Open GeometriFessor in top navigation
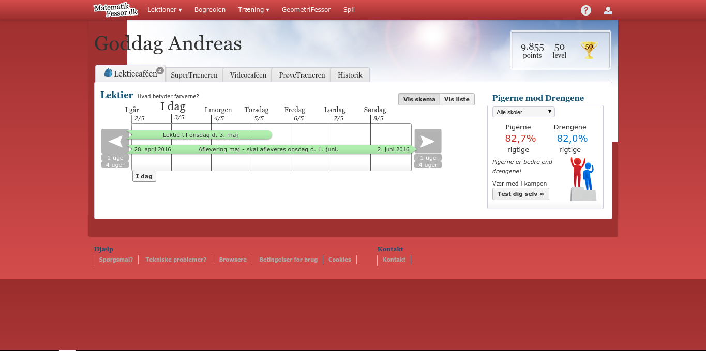The height and width of the screenshot is (351, 706). 306,10
